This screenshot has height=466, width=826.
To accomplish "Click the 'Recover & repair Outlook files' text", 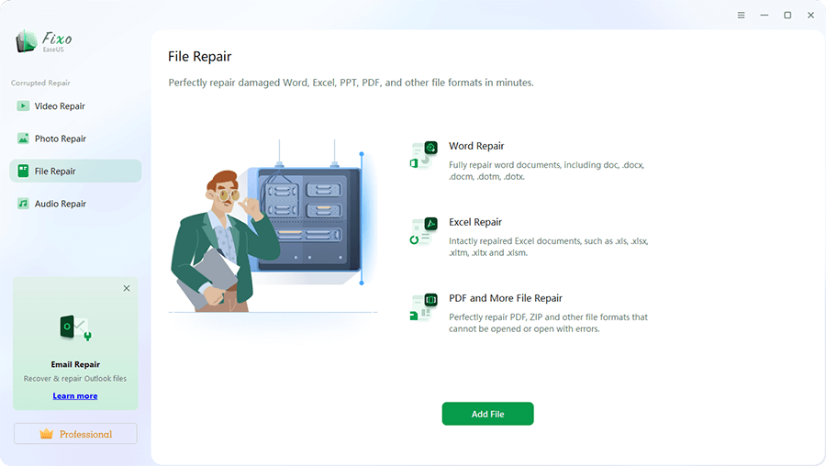I will click(x=75, y=379).
